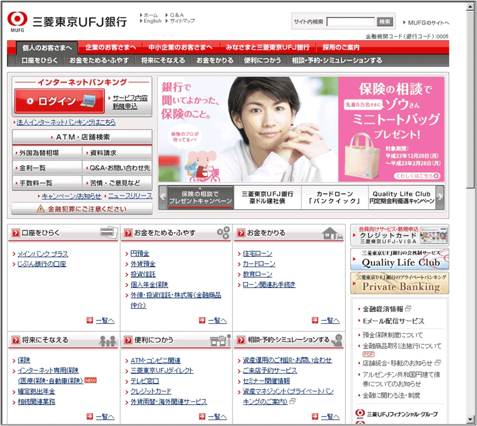Open the メインバンク プラス link
Screen dimensions: 477x426
[43, 254]
